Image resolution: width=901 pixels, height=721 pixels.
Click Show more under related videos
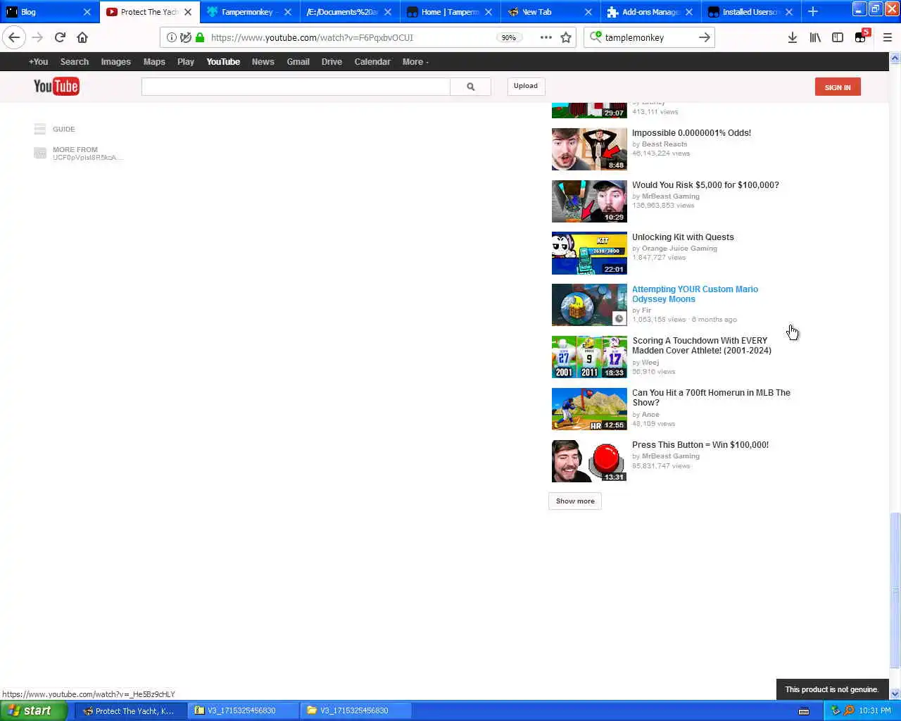click(575, 501)
